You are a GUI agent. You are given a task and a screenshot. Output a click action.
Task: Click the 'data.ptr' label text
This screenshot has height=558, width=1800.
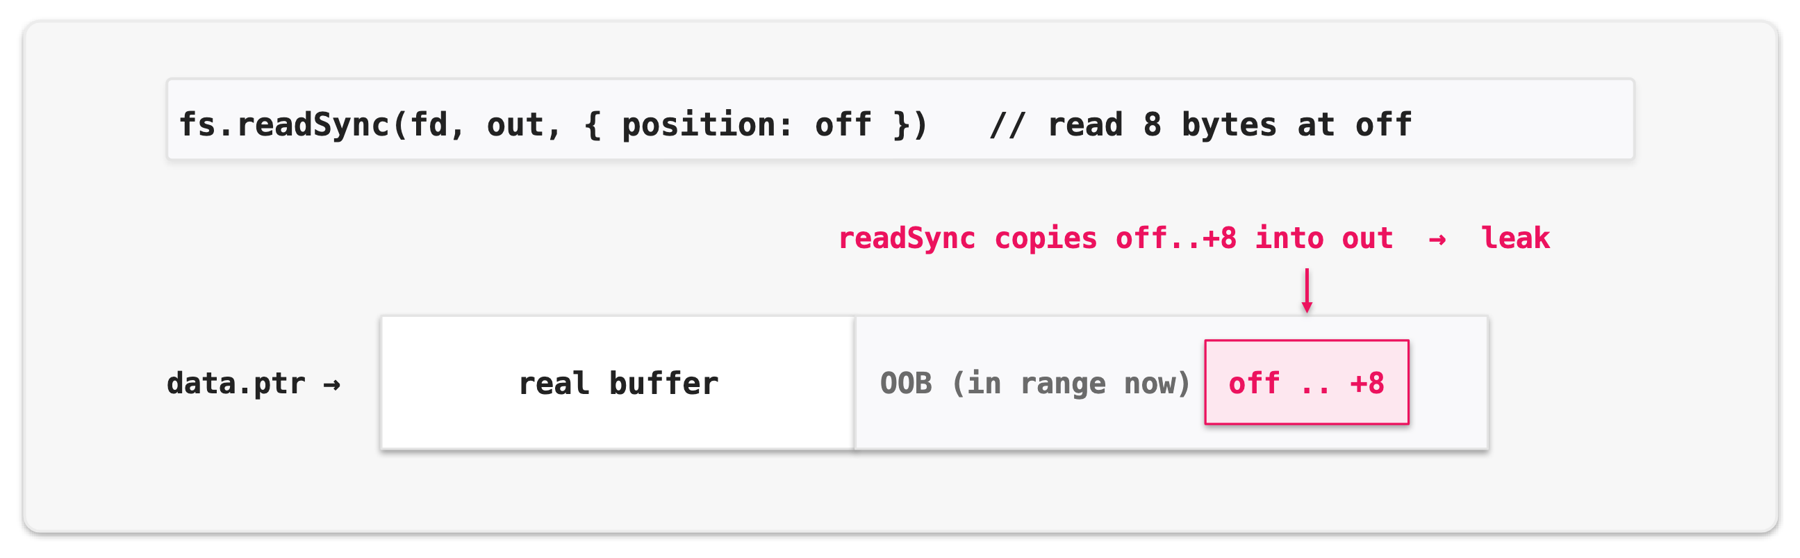click(236, 384)
